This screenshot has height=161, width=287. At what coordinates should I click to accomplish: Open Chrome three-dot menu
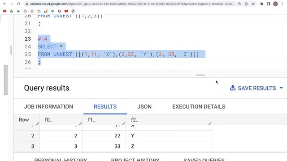click(x=282, y=4)
